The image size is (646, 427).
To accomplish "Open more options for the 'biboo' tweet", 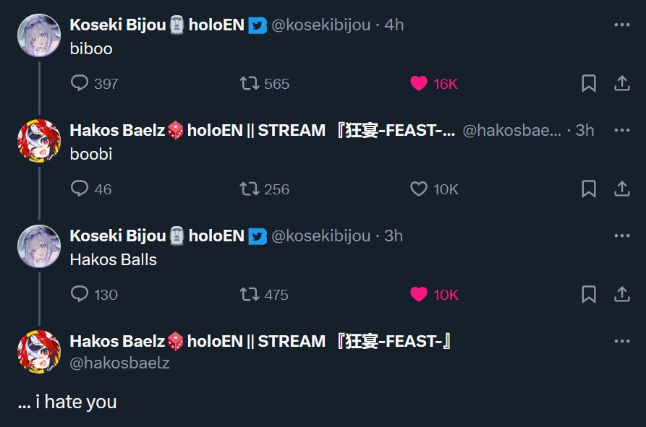I will [621, 25].
